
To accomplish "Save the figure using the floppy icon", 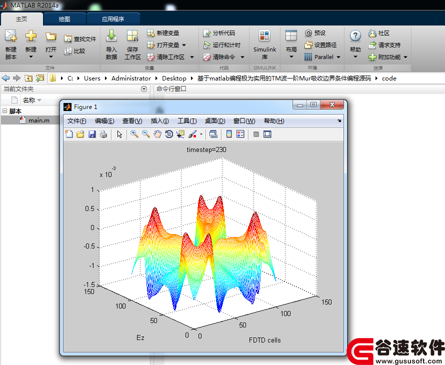I will [92, 134].
